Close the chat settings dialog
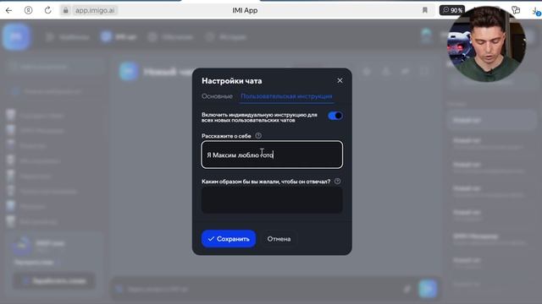 click(340, 80)
